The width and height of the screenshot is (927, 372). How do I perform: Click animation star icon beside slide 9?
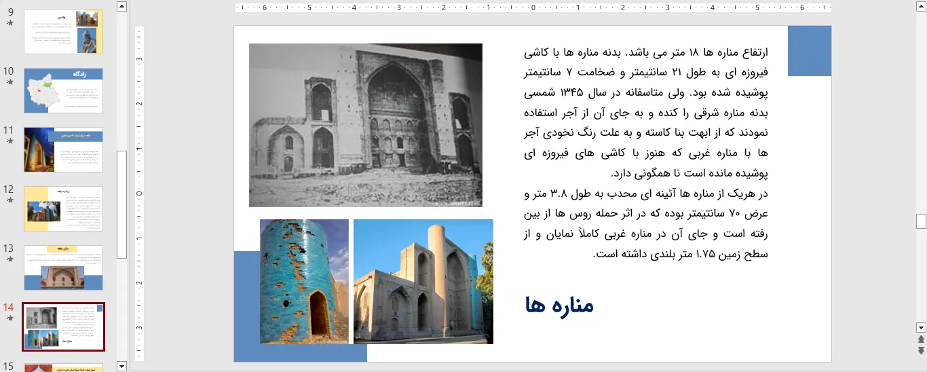[x=10, y=22]
